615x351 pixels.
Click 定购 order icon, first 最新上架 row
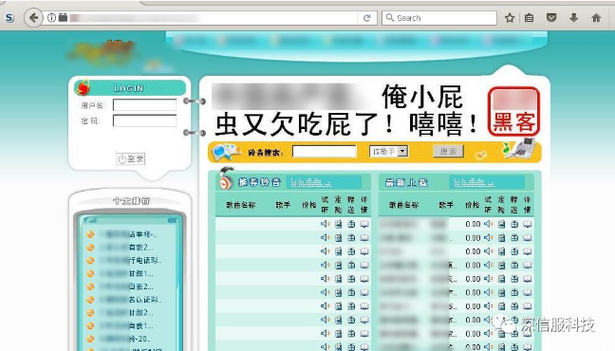(x=502, y=224)
